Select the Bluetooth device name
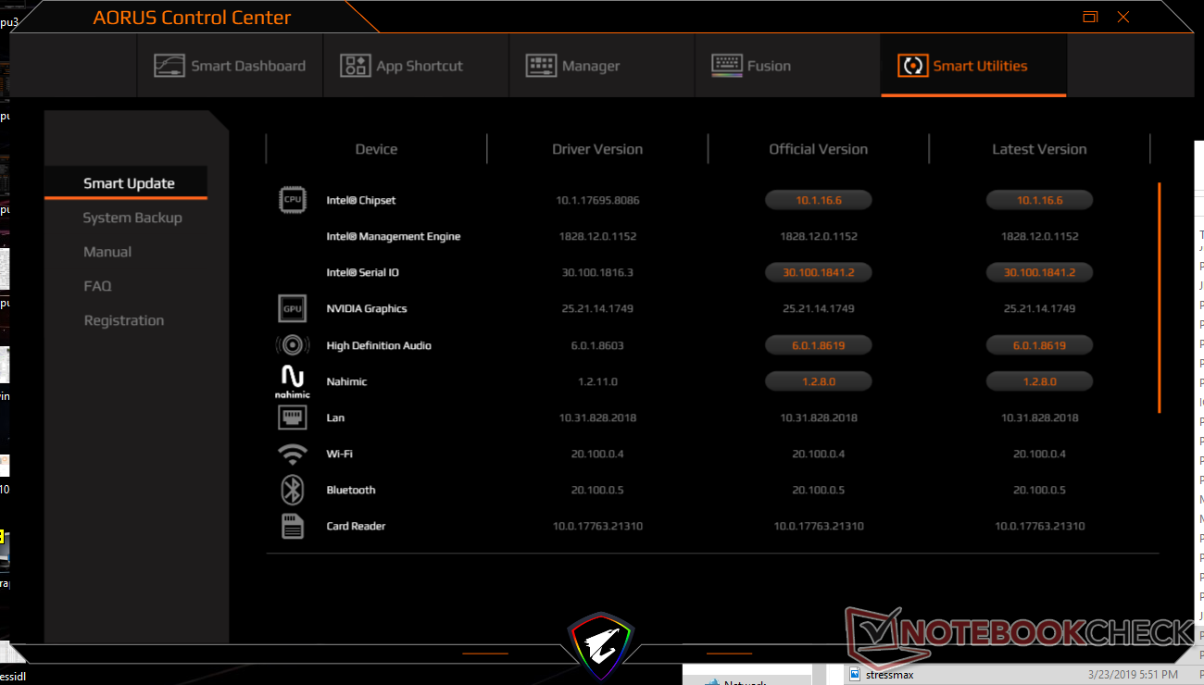The width and height of the screenshot is (1204, 685). point(351,490)
